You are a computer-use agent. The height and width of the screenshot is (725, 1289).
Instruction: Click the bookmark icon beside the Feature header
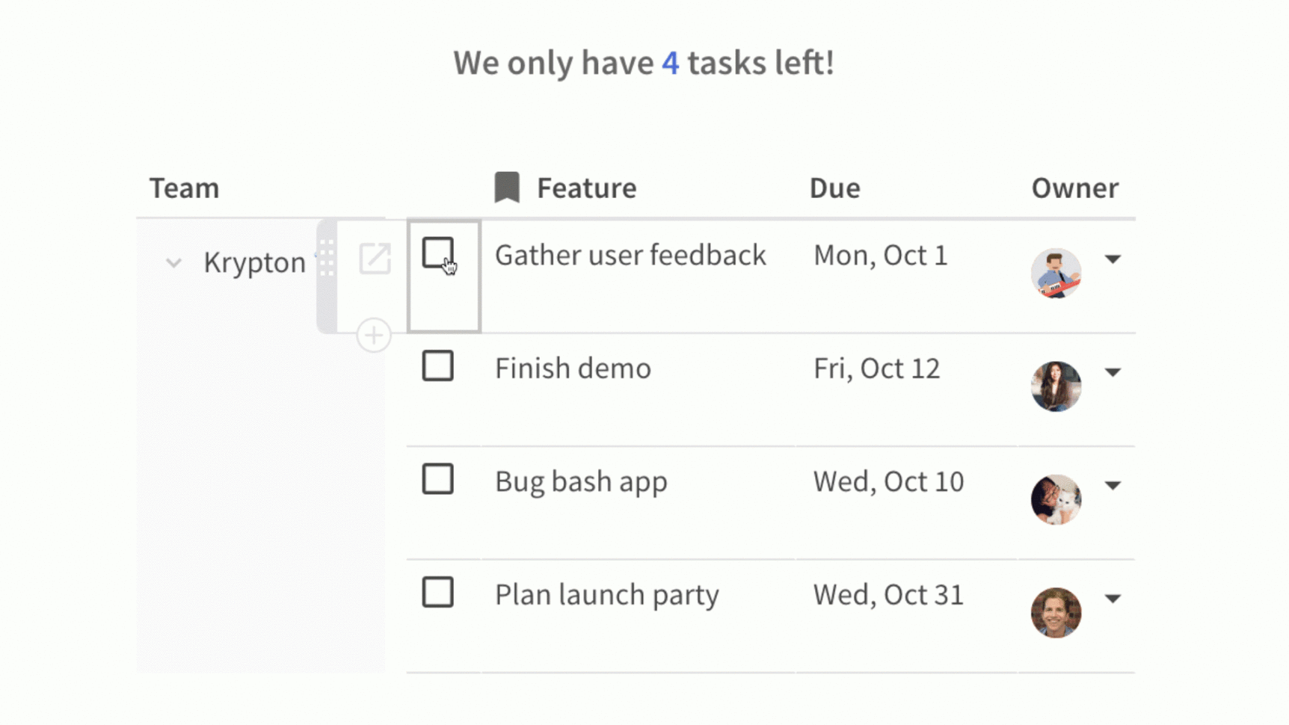pyautogui.click(x=506, y=187)
